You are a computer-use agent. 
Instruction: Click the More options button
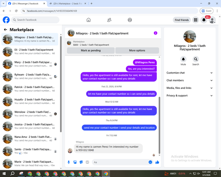coord(137,50)
